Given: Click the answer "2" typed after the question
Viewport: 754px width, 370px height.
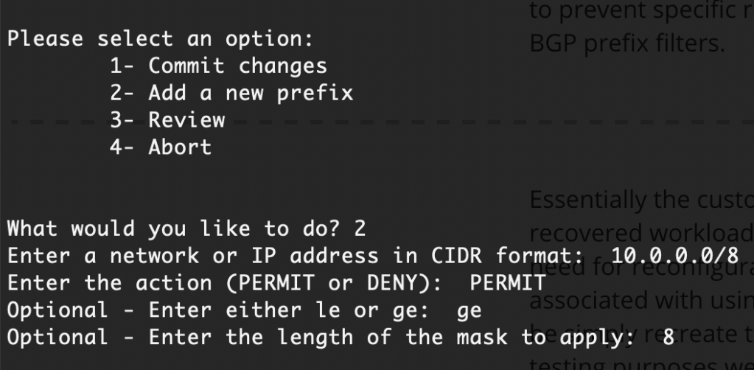Looking at the screenshot, I should click(x=360, y=228).
